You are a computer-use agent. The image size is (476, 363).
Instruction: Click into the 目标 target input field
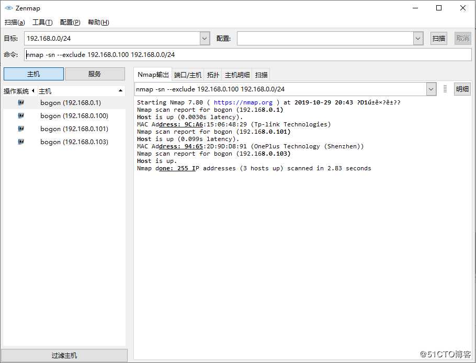pos(112,39)
